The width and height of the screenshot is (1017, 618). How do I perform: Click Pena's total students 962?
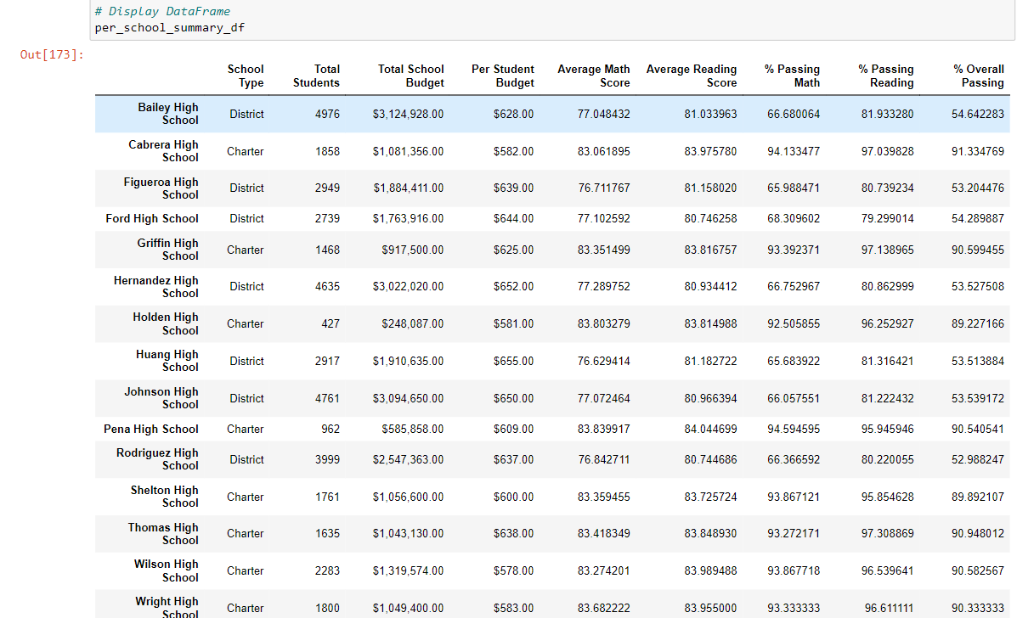pyautogui.click(x=331, y=429)
